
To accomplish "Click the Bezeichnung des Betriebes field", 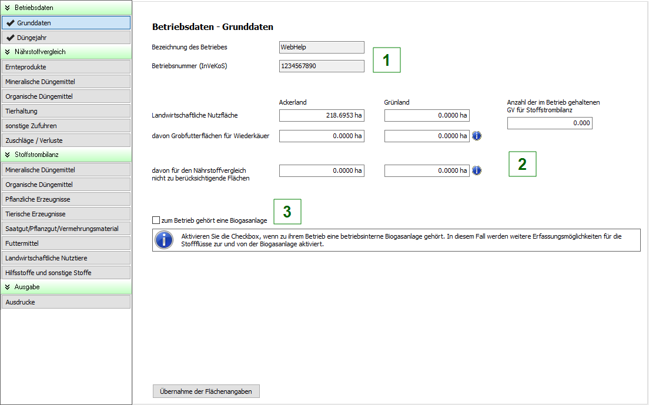I will (x=322, y=47).
